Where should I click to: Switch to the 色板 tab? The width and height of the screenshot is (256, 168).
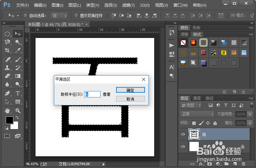click(x=196, y=28)
